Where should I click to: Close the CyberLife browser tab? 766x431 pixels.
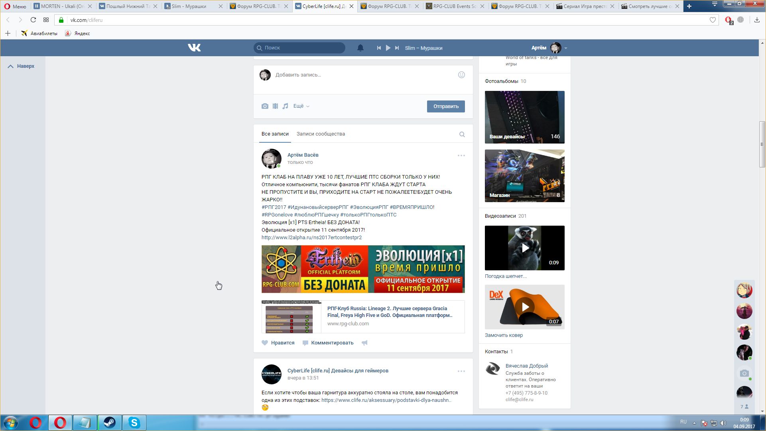(x=351, y=6)
